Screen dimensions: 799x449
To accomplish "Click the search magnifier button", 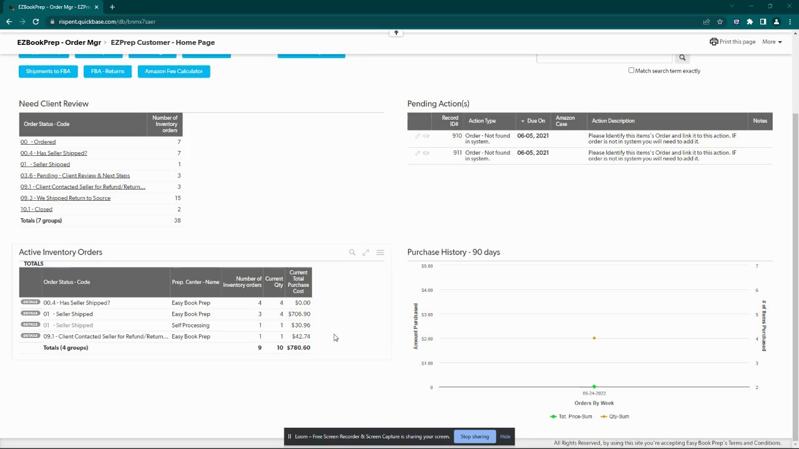I will 682,57.
